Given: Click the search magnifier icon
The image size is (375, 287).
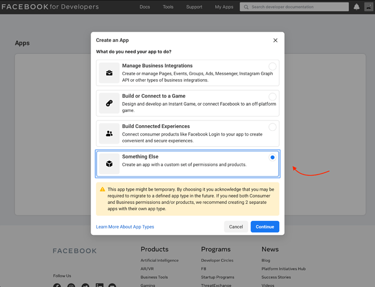Looking at the screenshot, I should pyautogui.click(x=246, y=7).
